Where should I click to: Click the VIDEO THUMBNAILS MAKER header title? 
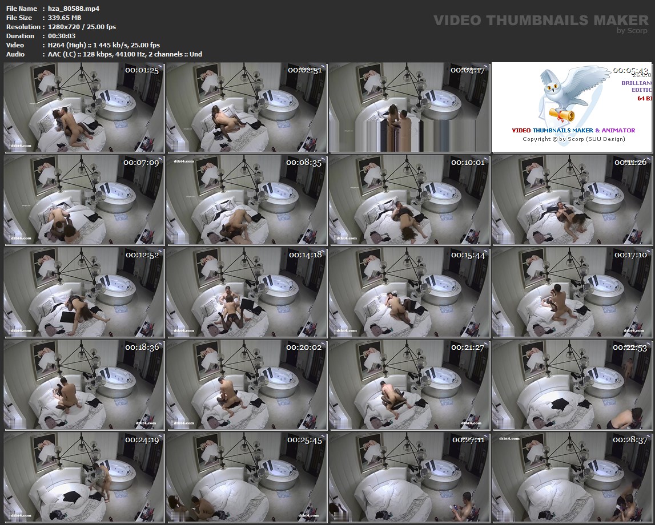click(541, 20)
